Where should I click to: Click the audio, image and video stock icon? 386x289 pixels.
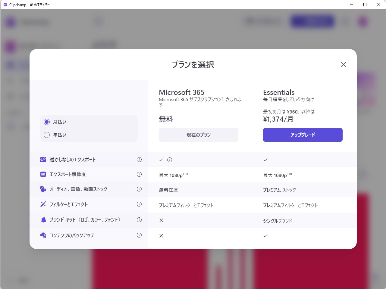(x=42, y=189)
